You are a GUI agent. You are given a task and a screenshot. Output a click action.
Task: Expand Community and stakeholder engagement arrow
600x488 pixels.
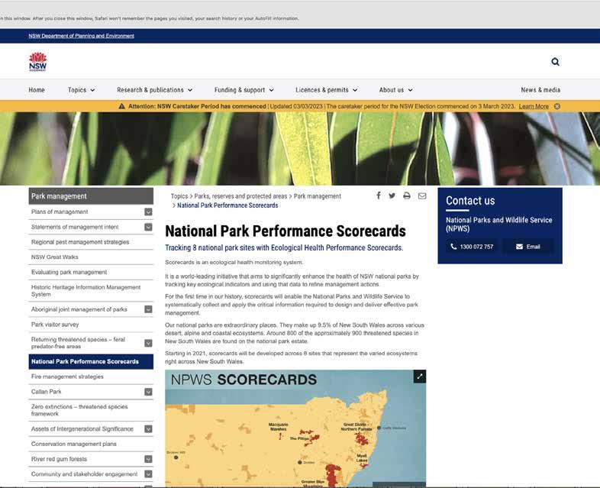click(148, 473)
